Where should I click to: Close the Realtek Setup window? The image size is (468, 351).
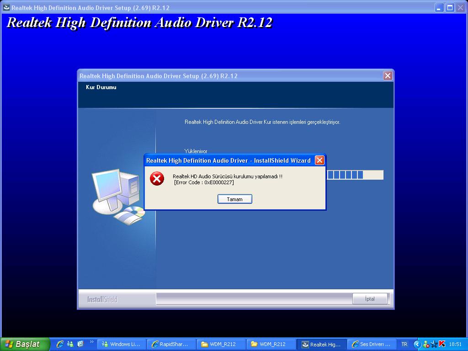point(388,76)
